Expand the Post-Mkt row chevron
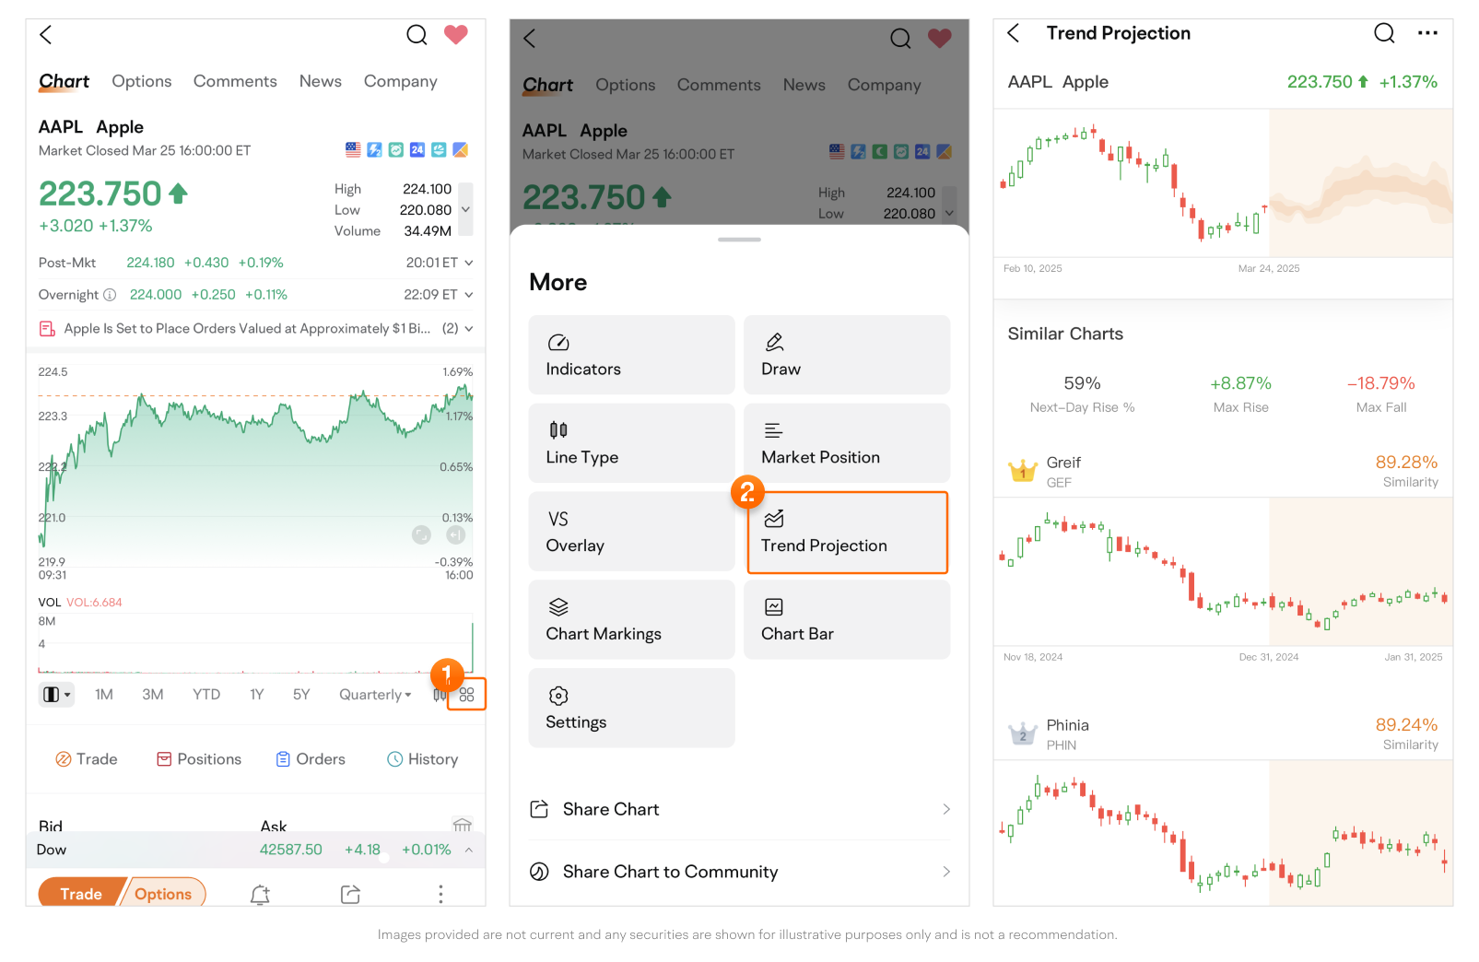This screenshot has height=962, width=1479. coord(469,264)
